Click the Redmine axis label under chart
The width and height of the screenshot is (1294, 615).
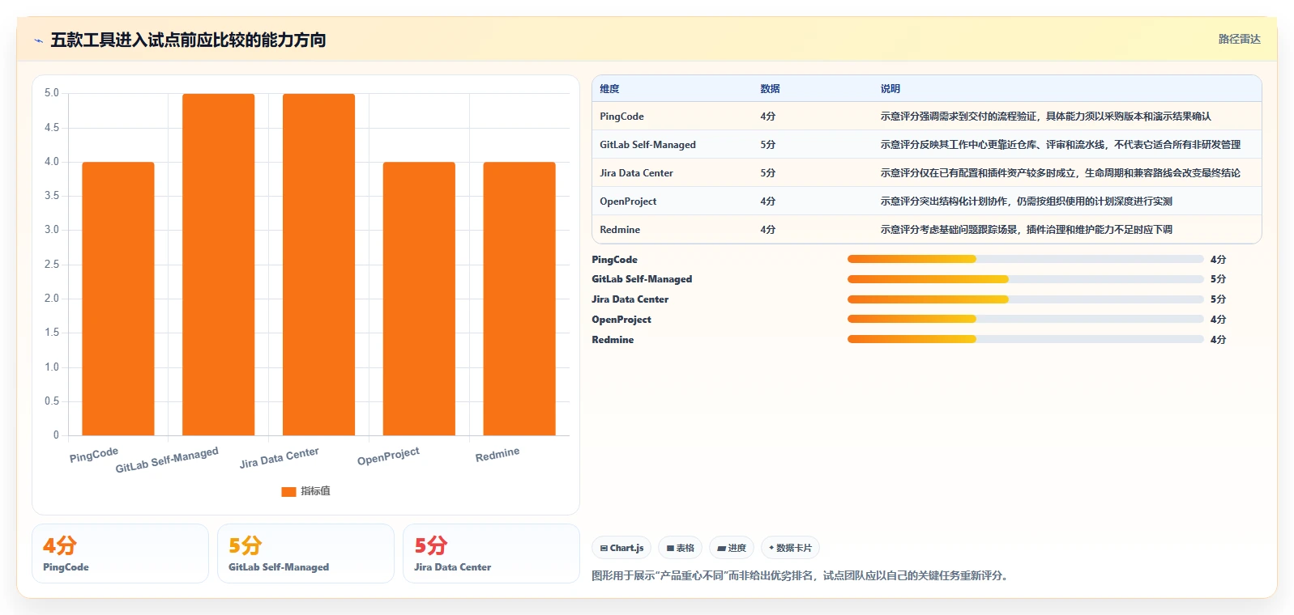point(498,455)
